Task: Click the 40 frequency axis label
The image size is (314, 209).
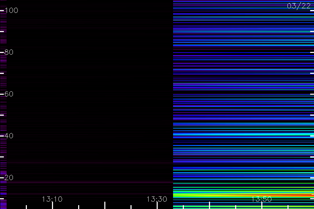Action: point(9,136)
